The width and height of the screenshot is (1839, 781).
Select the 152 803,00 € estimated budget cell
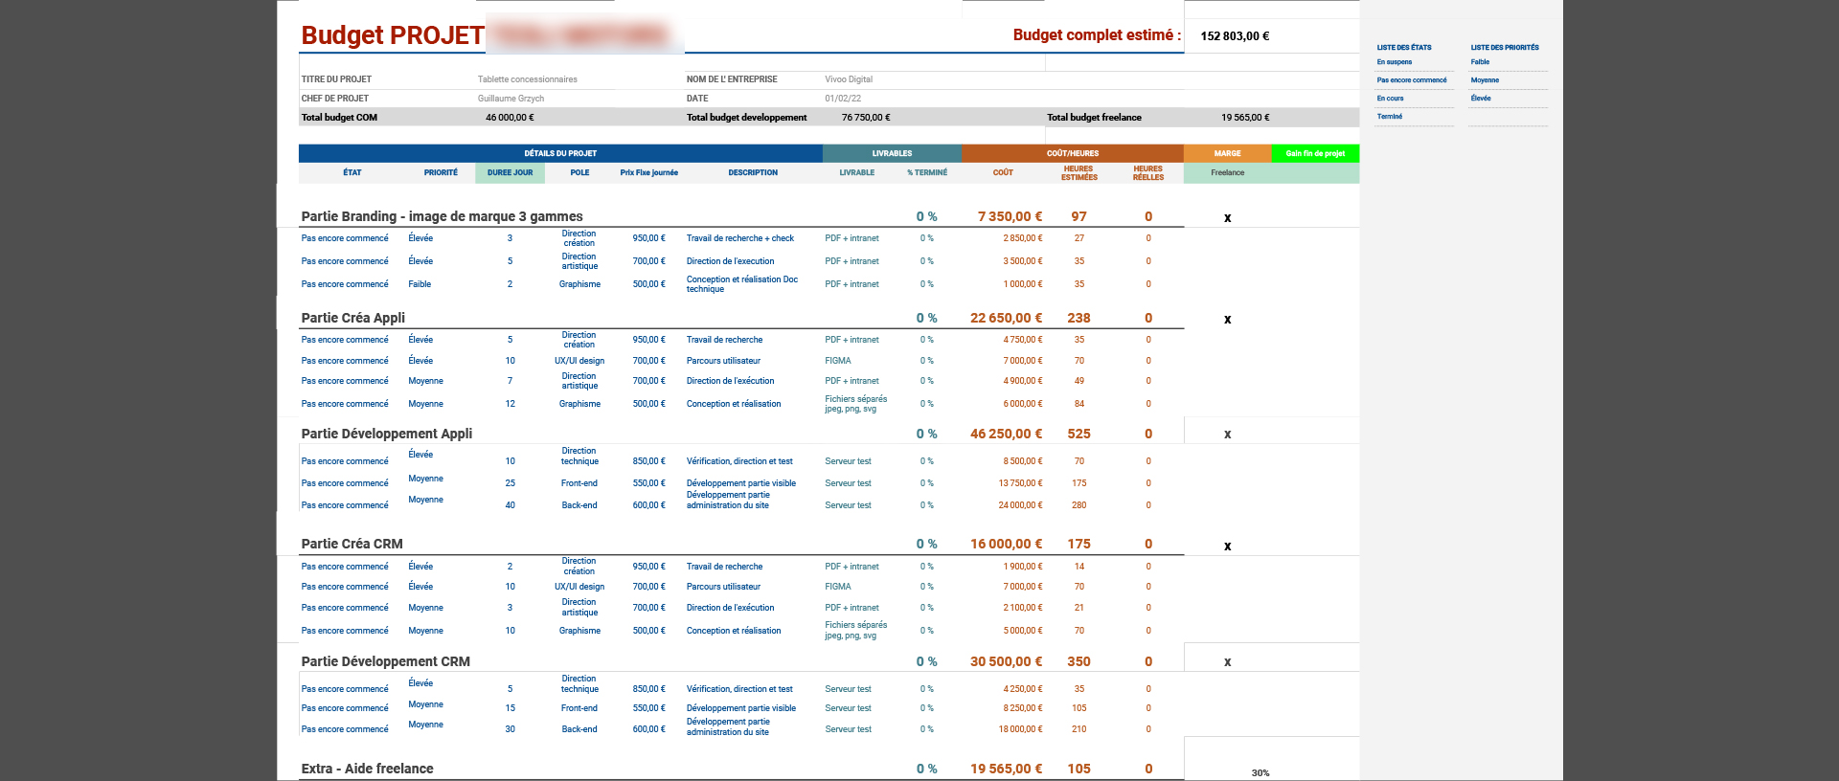pyautogui.click(x=1235, y=36)
